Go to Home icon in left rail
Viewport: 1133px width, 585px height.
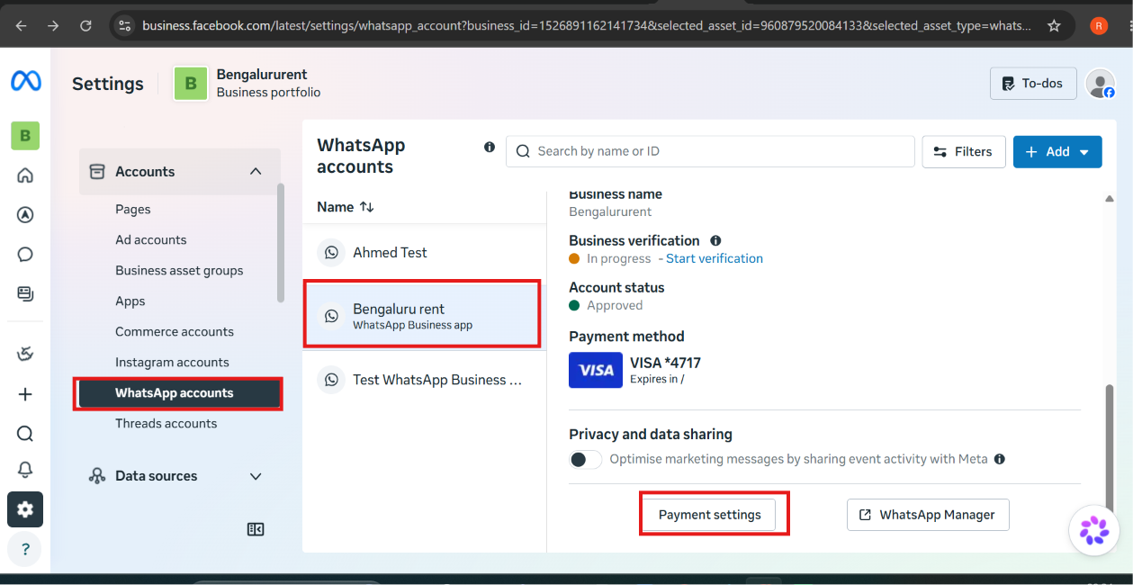[x=25, y=175]
